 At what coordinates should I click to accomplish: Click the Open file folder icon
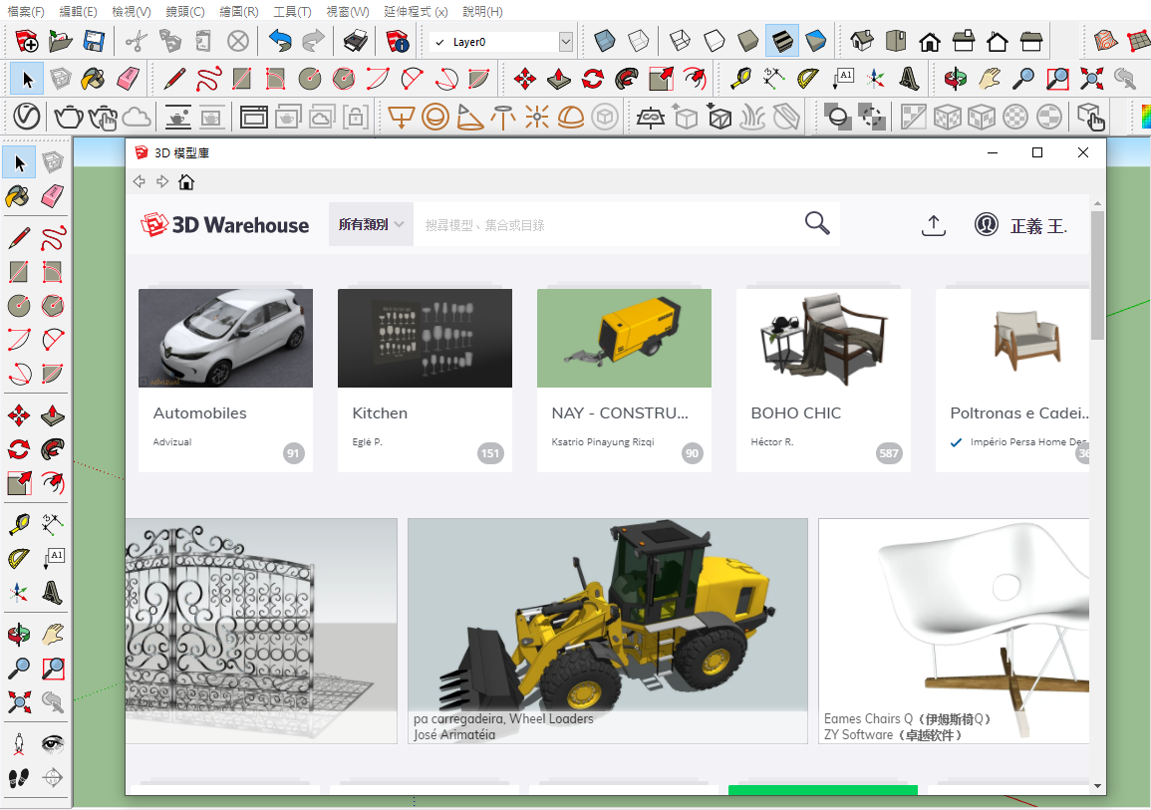60,41
